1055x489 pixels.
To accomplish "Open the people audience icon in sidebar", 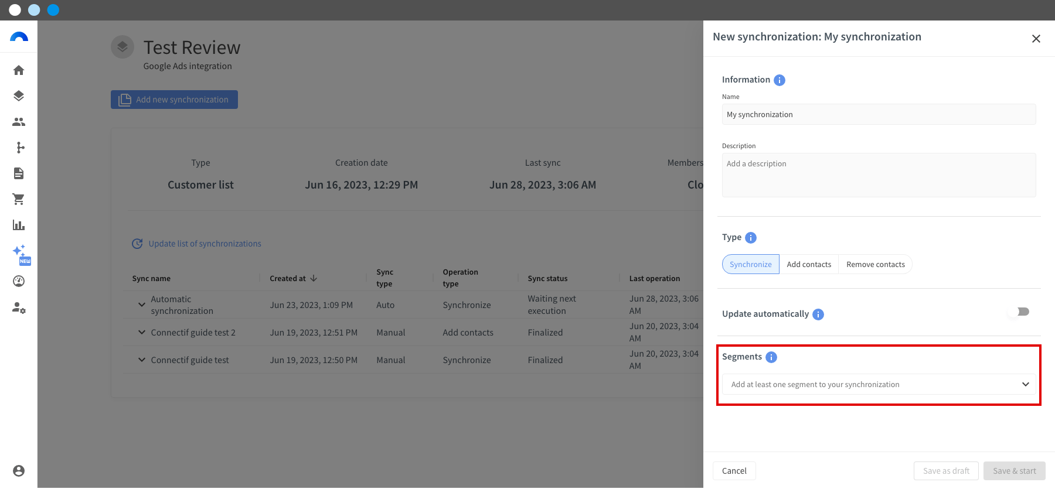I will point(19,122).
